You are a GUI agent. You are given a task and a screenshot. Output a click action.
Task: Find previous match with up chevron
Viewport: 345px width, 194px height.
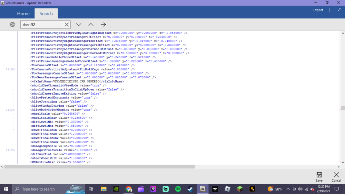[x=91, y=25]
